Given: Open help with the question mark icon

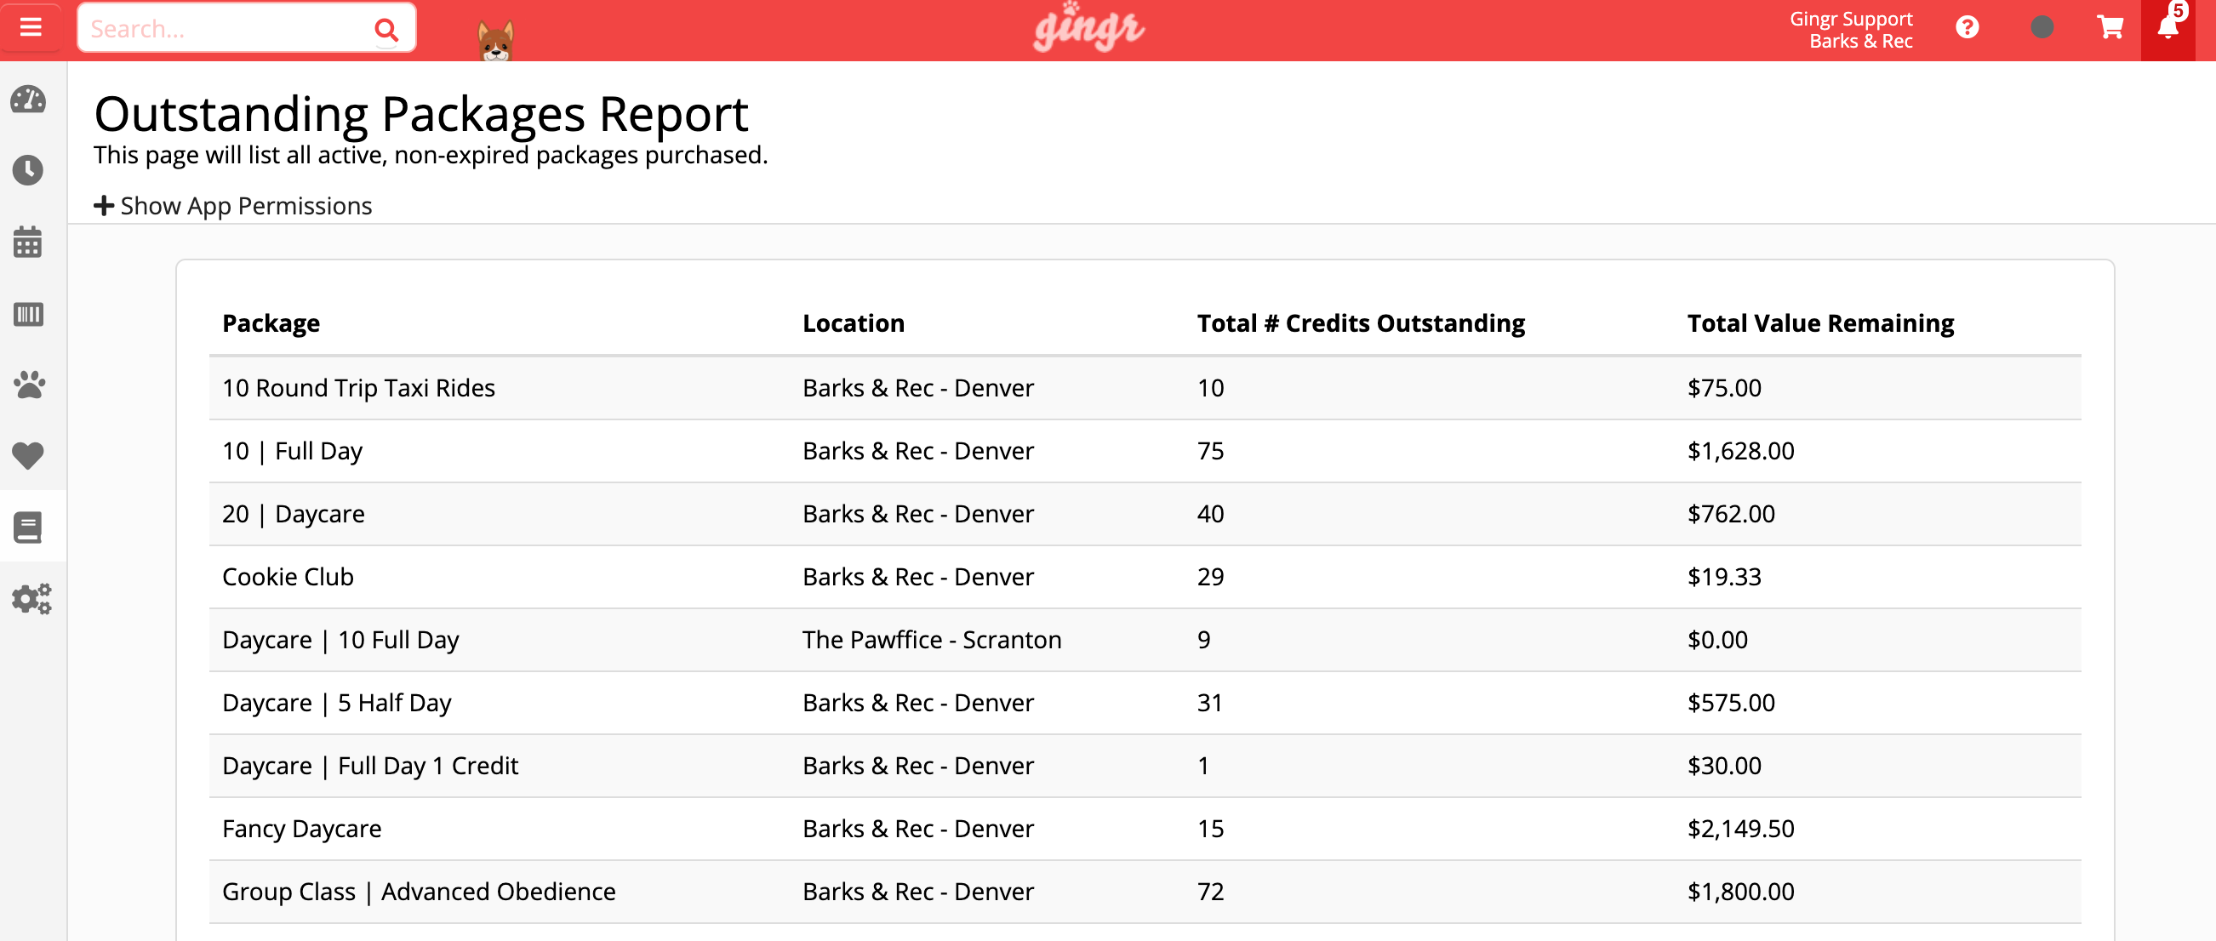Looking at the screenshot, I should click(1968, 27).
